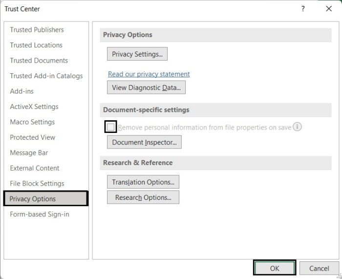Image resolution: width=342 pixels, height=279 pixels.
Task: Open External Content settings
Action: [x=35, y=168]
